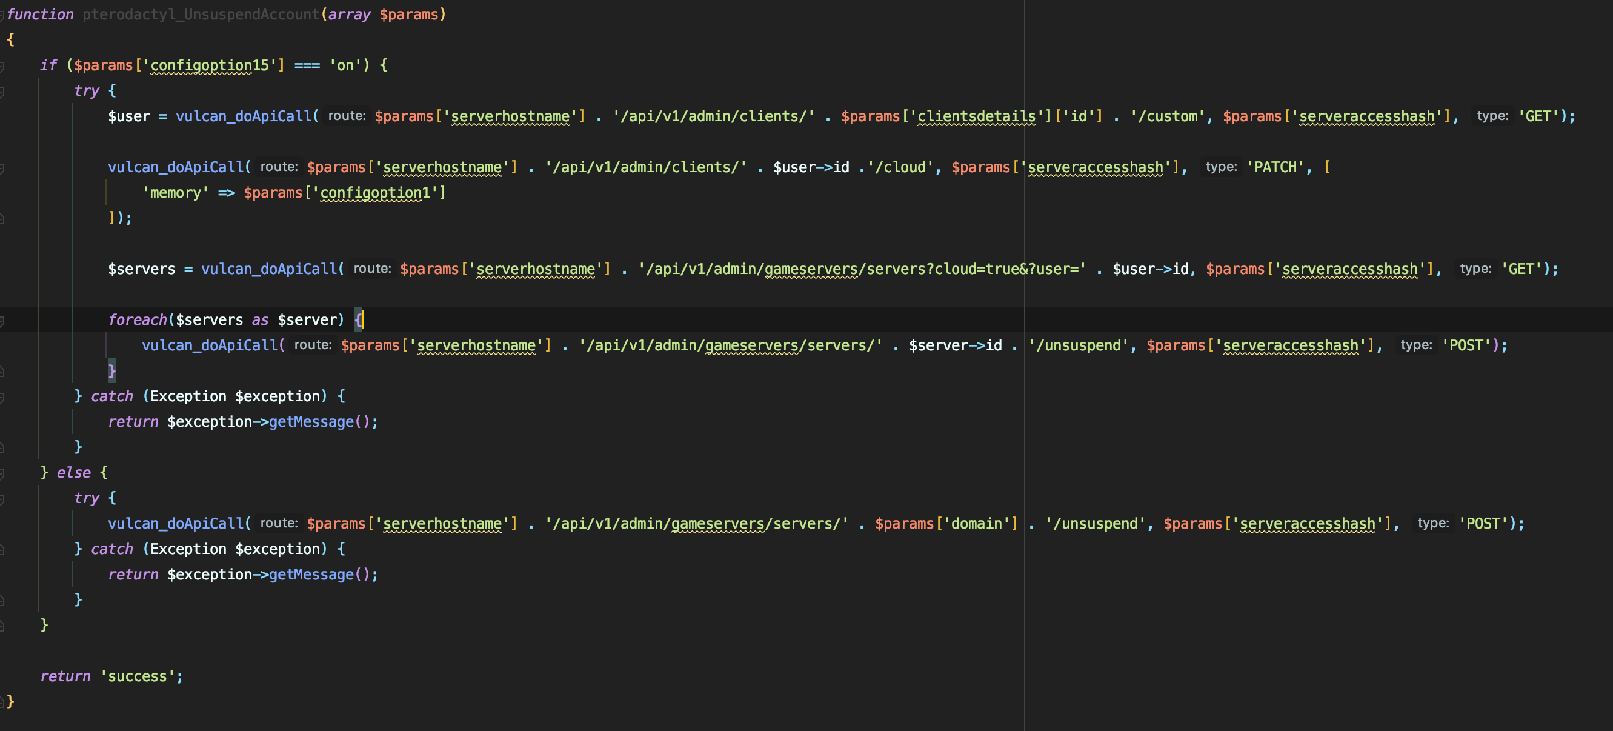
Task: Place cursor on the highlighted foreach opening brace
Action: 358,320
